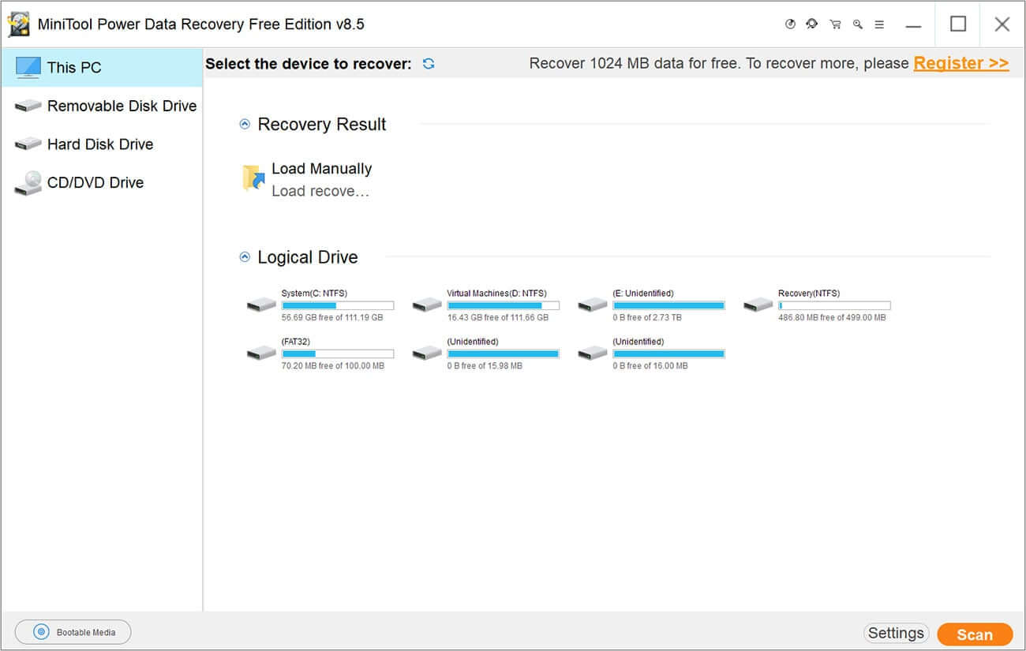Click the text '56.69 GB free of 111.19 GB'

pyautogui.click(x=332, y=317)
